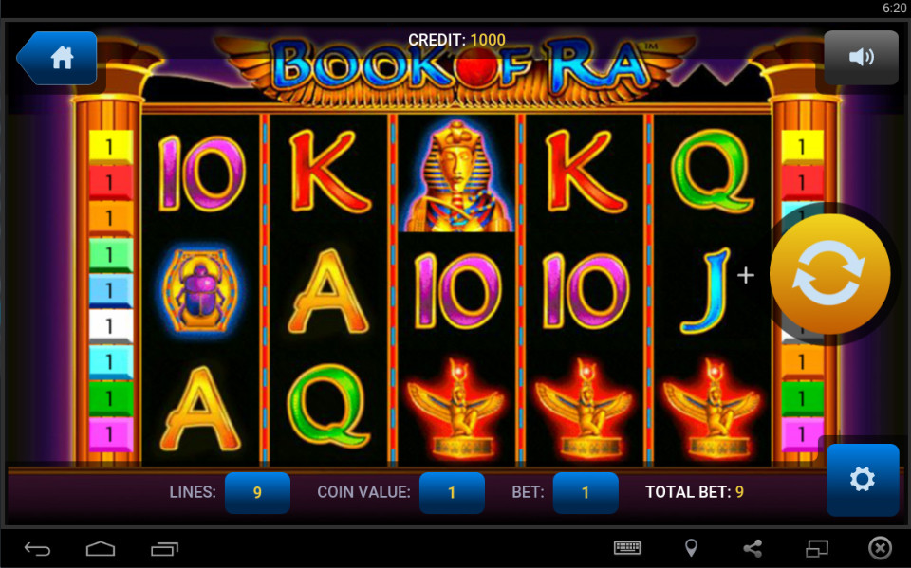This screenshot has width=911, height=568.
Task: Change the Lines value 9
Action: pyautogui.click(x=257, y=492)
